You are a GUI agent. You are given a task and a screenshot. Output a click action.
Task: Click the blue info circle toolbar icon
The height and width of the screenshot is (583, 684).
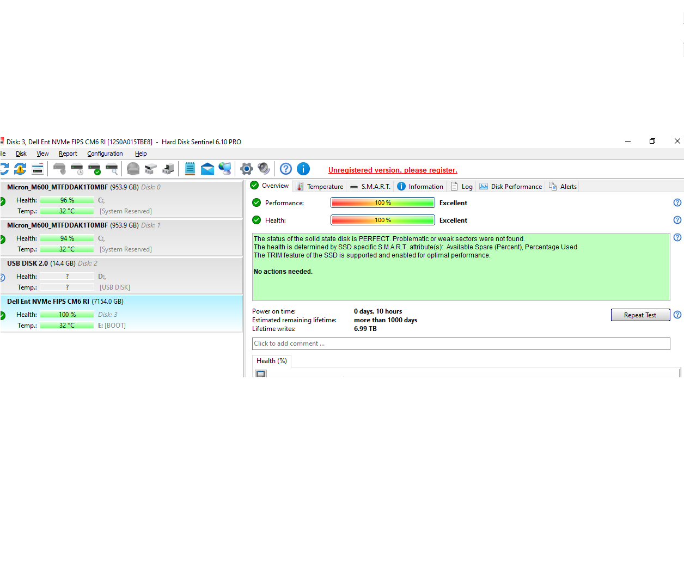(x=303, y=169)
